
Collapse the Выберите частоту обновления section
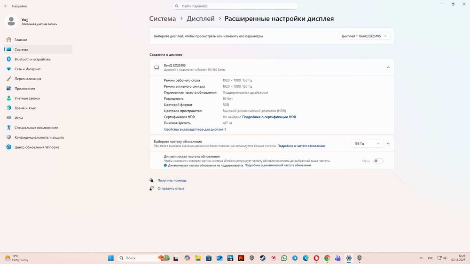(x=388, y=143)
